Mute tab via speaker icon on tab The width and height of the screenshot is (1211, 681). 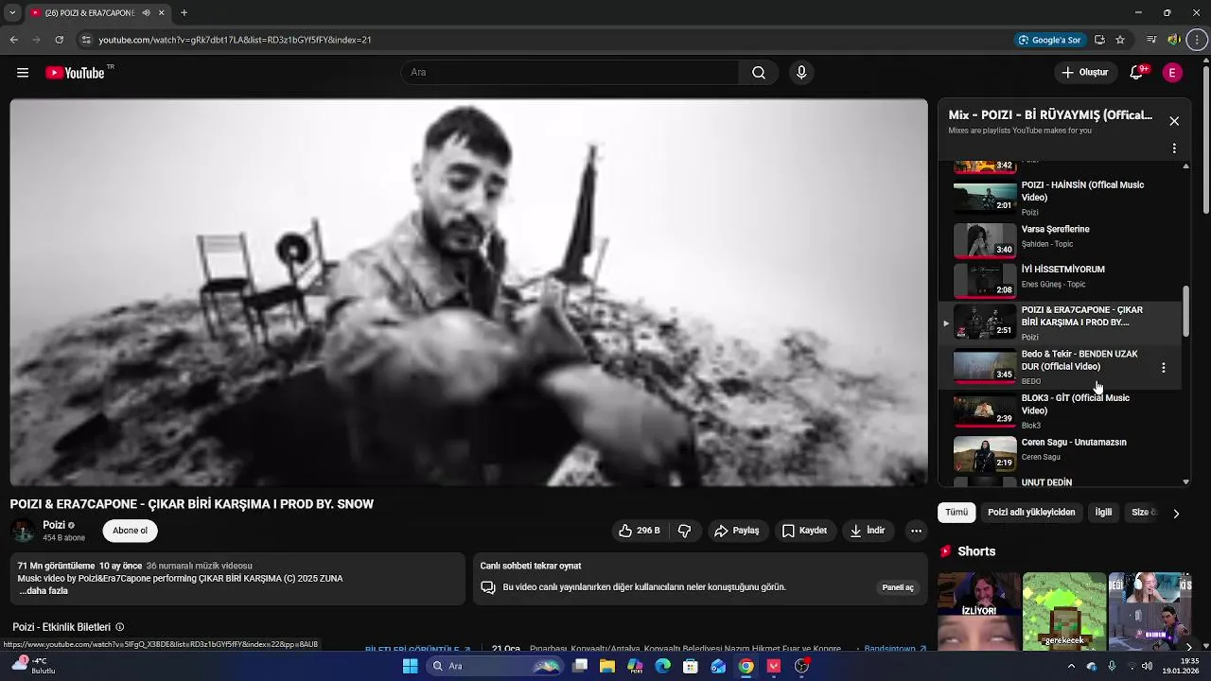pyautogui.click(x=146, y=13)
